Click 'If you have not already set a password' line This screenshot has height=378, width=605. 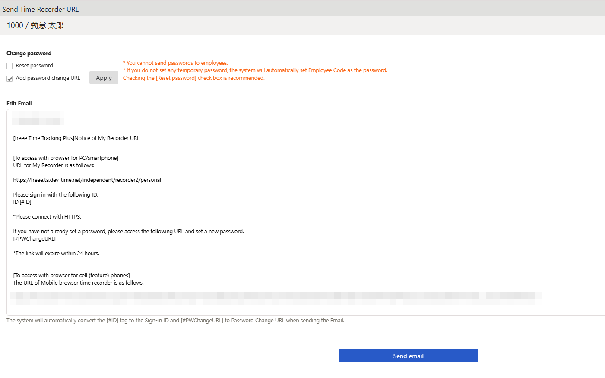[129, 232]
